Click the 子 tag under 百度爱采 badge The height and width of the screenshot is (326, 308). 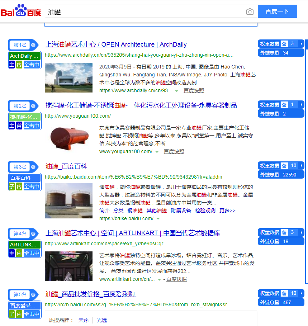12,314
